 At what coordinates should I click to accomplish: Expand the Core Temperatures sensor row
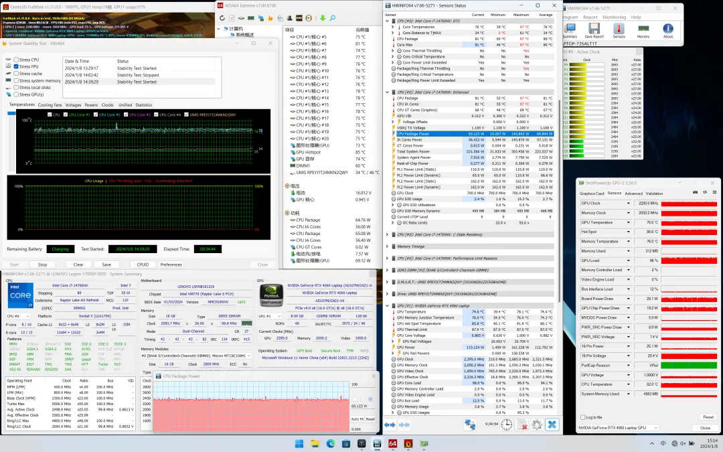click(394, 27)
